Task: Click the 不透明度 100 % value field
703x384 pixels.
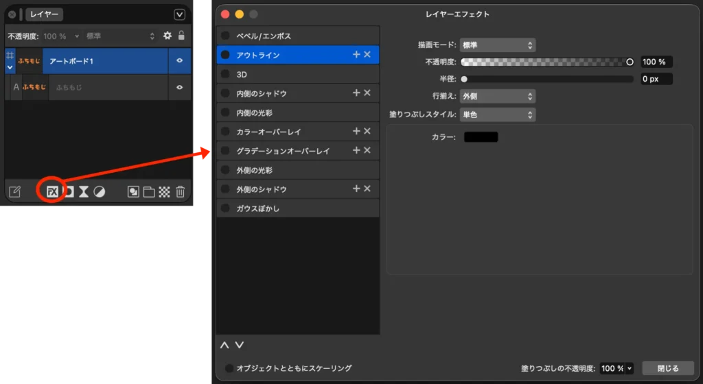Action: (x=656, y=62)
